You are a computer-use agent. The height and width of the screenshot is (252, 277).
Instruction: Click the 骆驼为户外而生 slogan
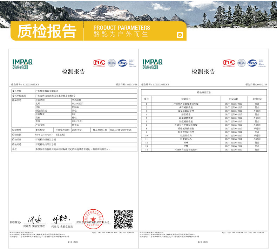tap(121, 34)
